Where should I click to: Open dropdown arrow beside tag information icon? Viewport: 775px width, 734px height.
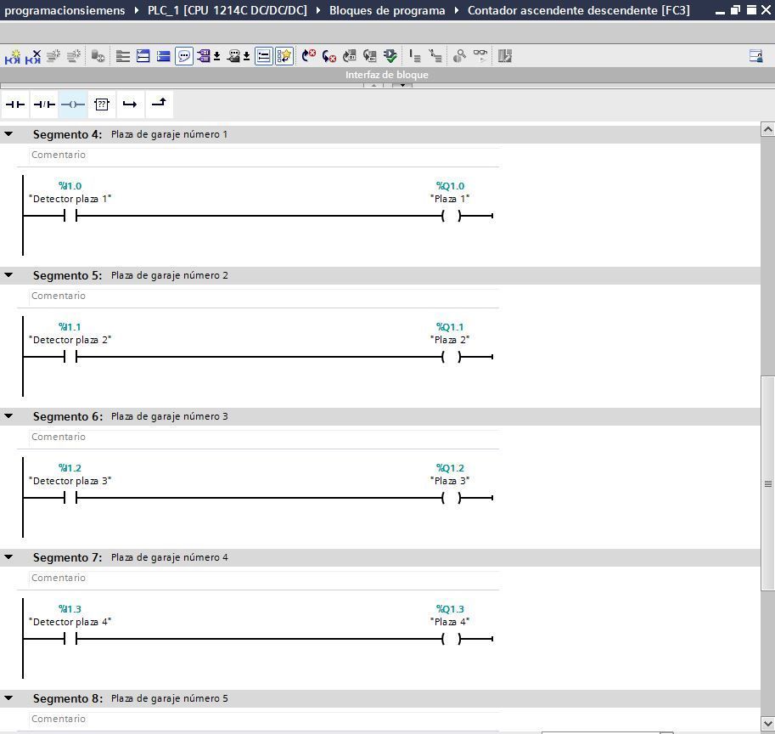click(247, 56)
